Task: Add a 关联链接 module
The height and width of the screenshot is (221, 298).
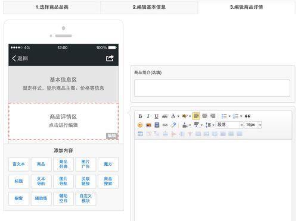Action: tap(86, 181)
